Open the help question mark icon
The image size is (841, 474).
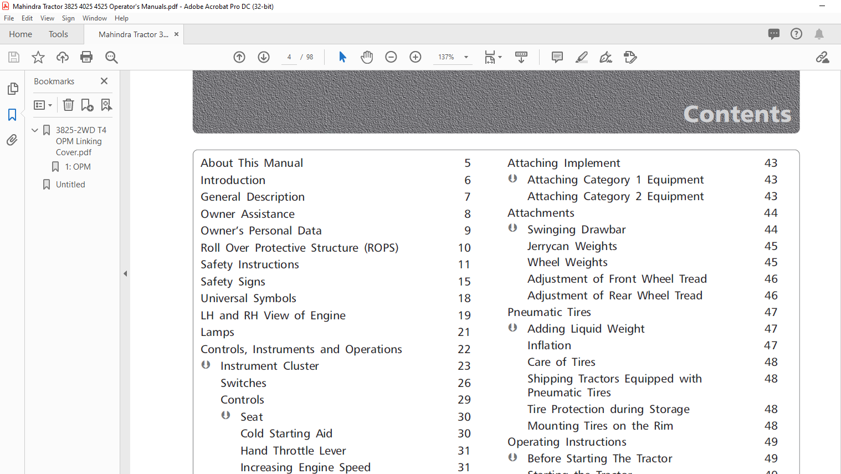point(796,34)
